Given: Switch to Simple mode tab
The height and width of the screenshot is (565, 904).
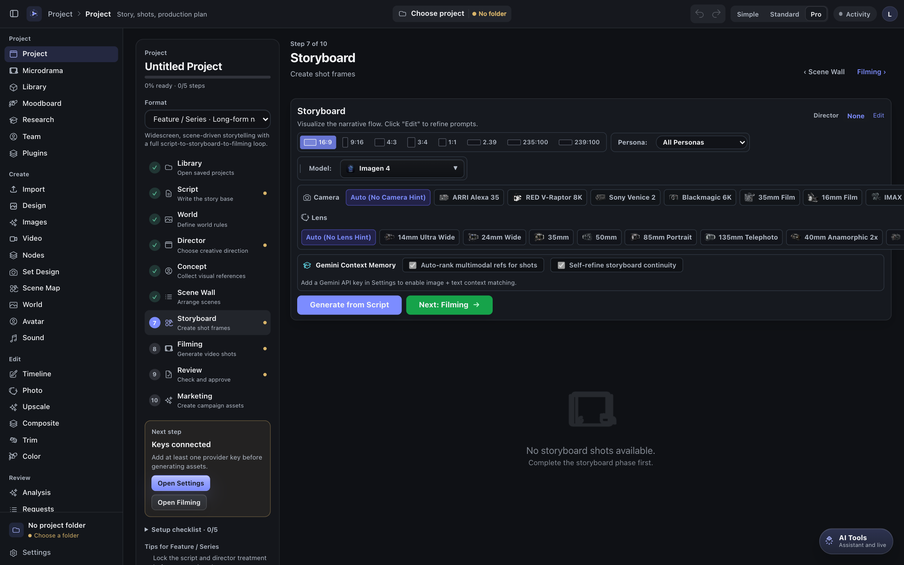Looking at the screenshot, I should 747,14.
